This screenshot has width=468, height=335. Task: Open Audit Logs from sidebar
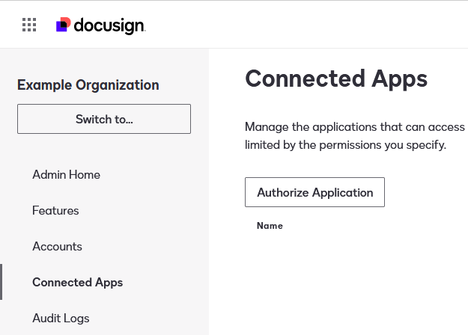[x=61, y=319]
